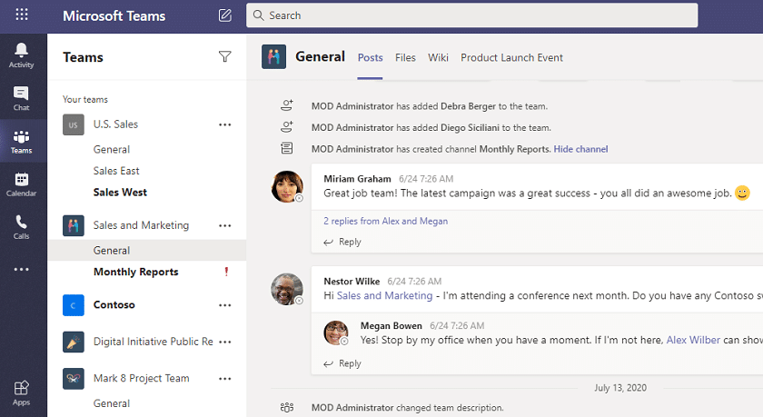Reply to Nestor Wilke's thread
The image size is (763, 417).
point(342,363)
